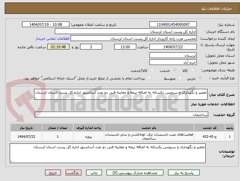Click the استان محل تحویل field لرستان
Viewport: 240px width, 181px height.
(173, 55)
